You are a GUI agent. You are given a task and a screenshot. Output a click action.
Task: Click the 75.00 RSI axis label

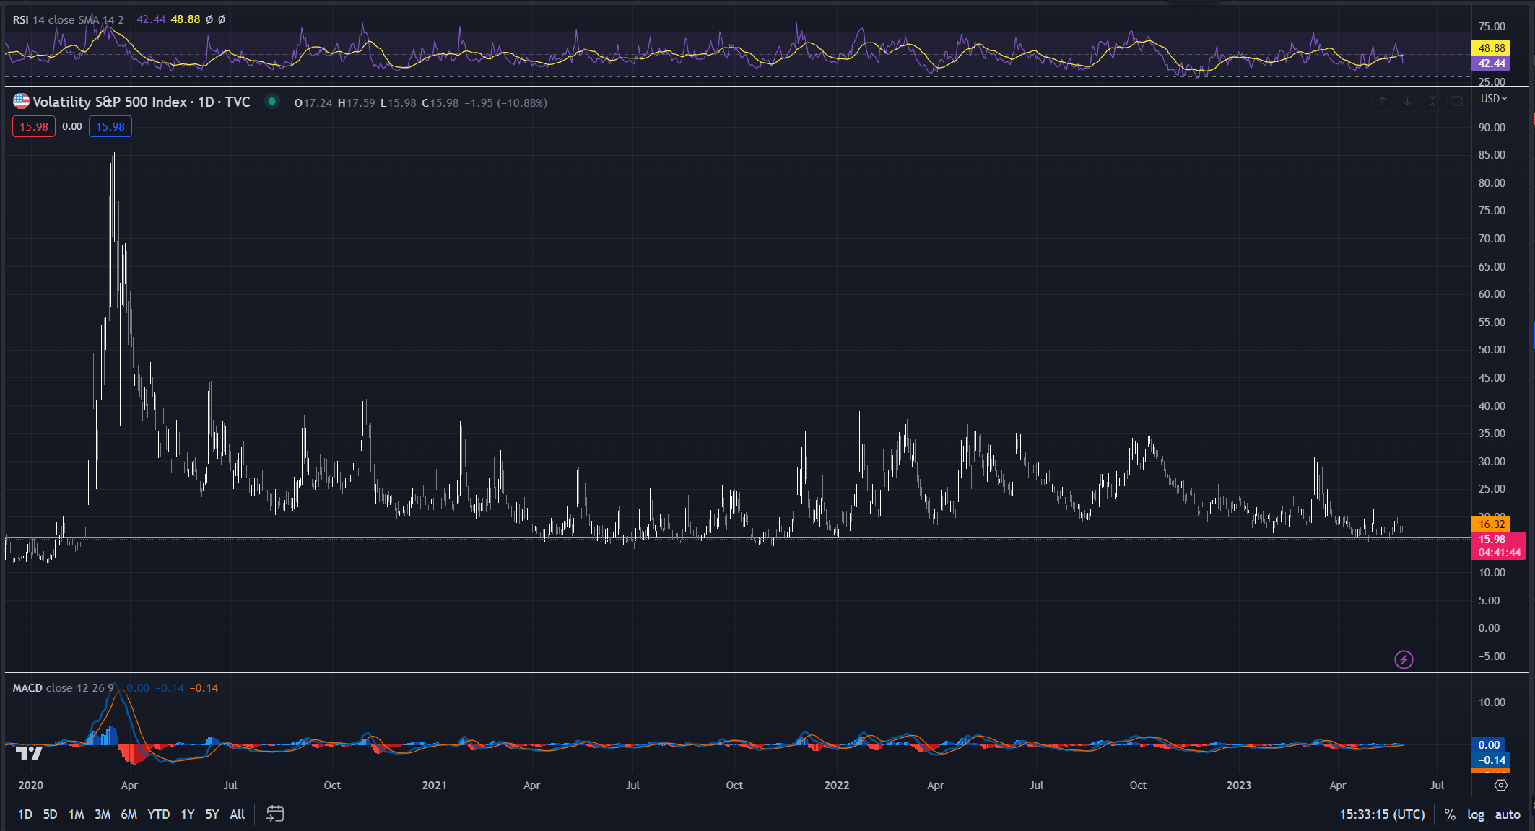click(x=1492, y=27)
